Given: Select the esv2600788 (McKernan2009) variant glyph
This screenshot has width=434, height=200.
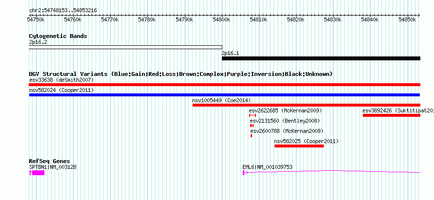Looking at the screenshot, I should point(251,136).
